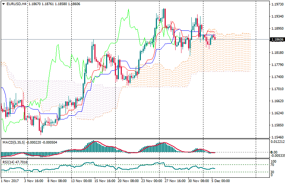The image size is (285, 185).
Task: Click the RSI 70 level scale value
Action: (x=273, y=165)
